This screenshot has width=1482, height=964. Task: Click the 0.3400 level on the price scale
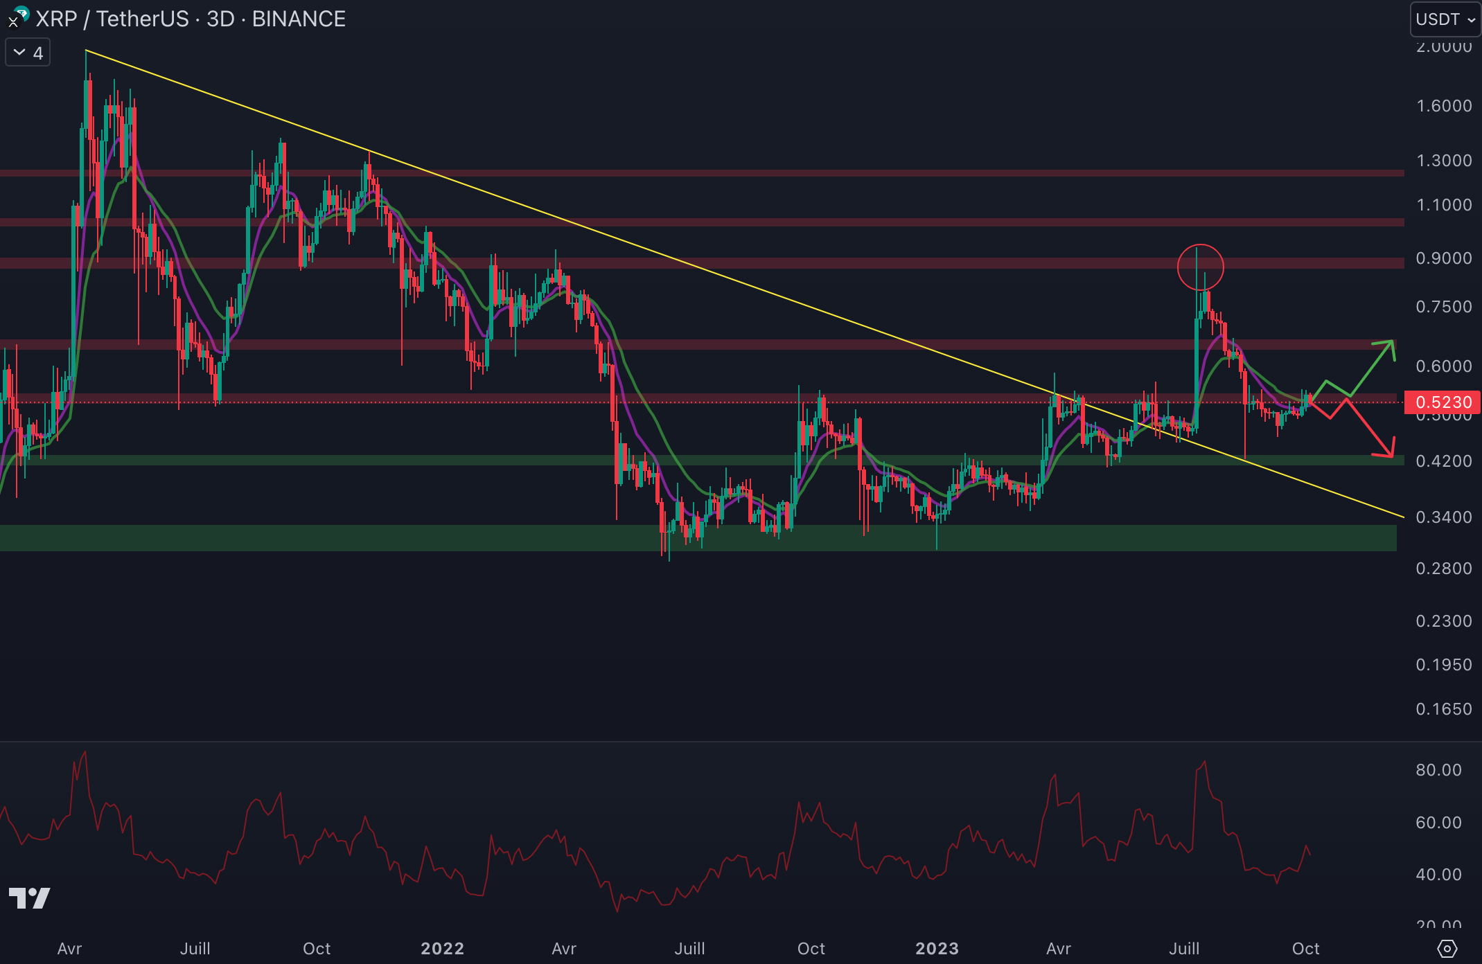pyautogui.click(x=1443, y=517)
